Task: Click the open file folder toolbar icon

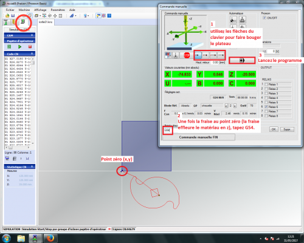Action: tap(7, 16)
